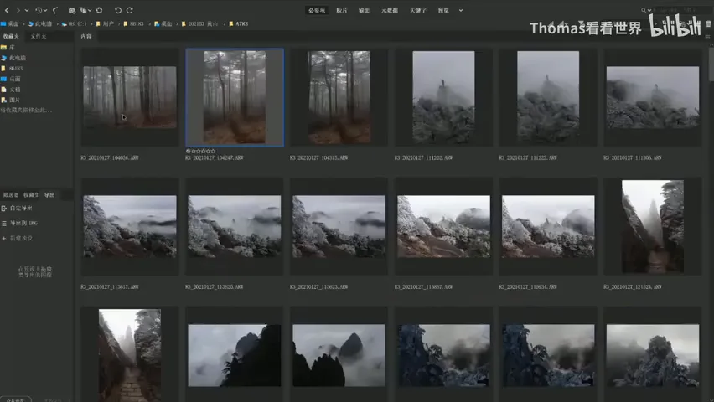Click the Back navigation arrow

(7, 10)
